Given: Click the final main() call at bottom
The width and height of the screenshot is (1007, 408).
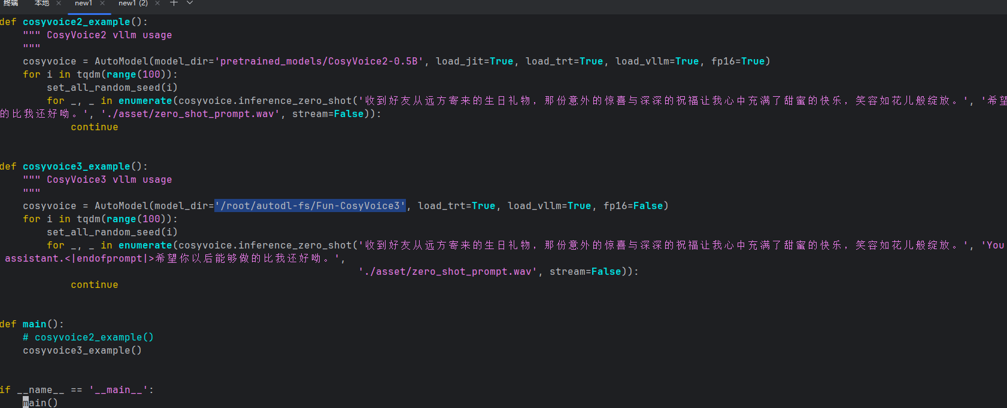Looking at the screenshot, I should [40, 403].
